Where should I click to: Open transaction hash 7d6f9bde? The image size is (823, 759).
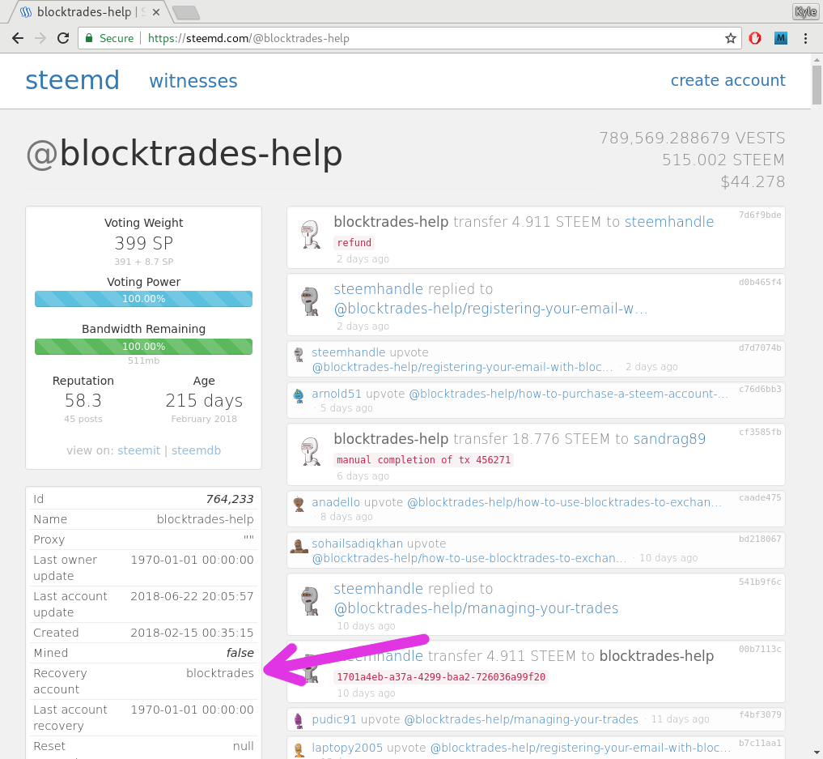(760, 215)
